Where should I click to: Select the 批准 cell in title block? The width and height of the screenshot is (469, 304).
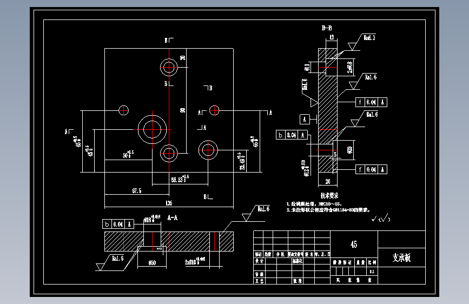click(298, 281)
